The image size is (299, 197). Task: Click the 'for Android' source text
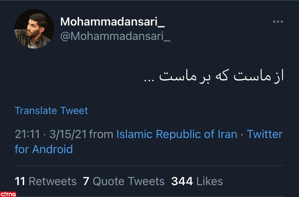click(x=44, y=149)
